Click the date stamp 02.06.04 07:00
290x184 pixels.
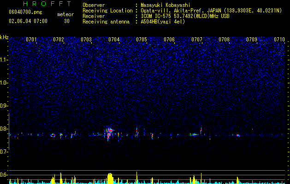(x=28, y=21)
